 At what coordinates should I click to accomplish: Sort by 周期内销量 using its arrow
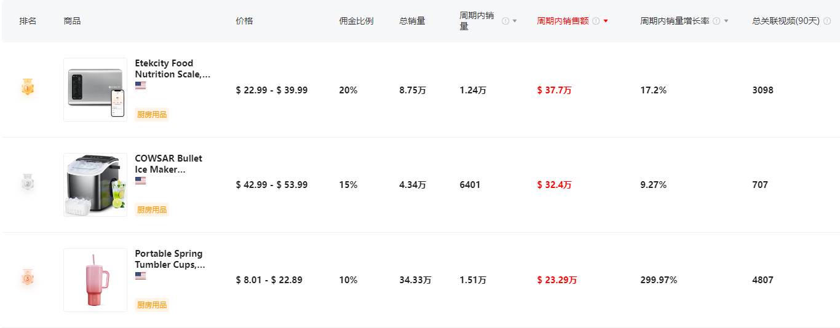tap(515, 21)
